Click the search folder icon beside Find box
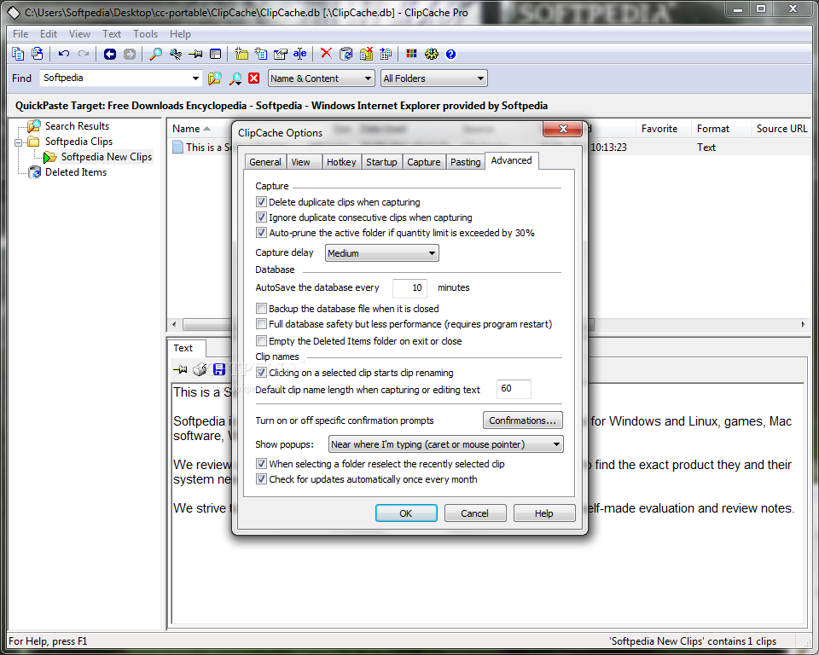The height and width of the screenshot is (655, 819). click(x=215, y=78)
